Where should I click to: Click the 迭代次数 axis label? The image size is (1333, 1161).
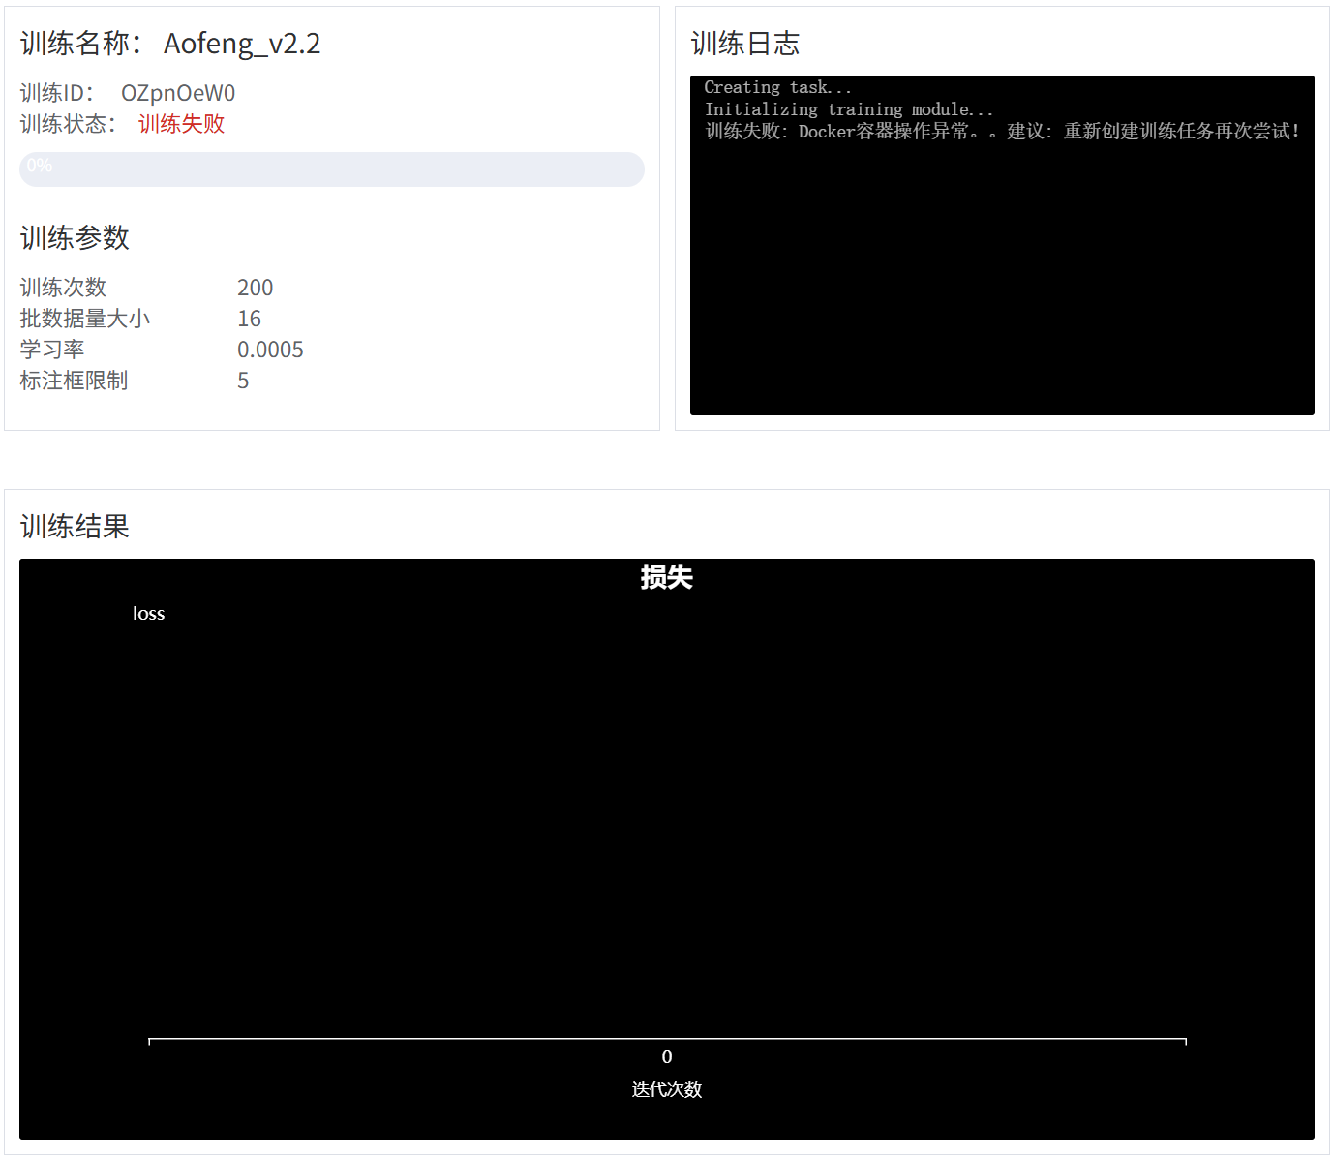(x=667, y=1089)
